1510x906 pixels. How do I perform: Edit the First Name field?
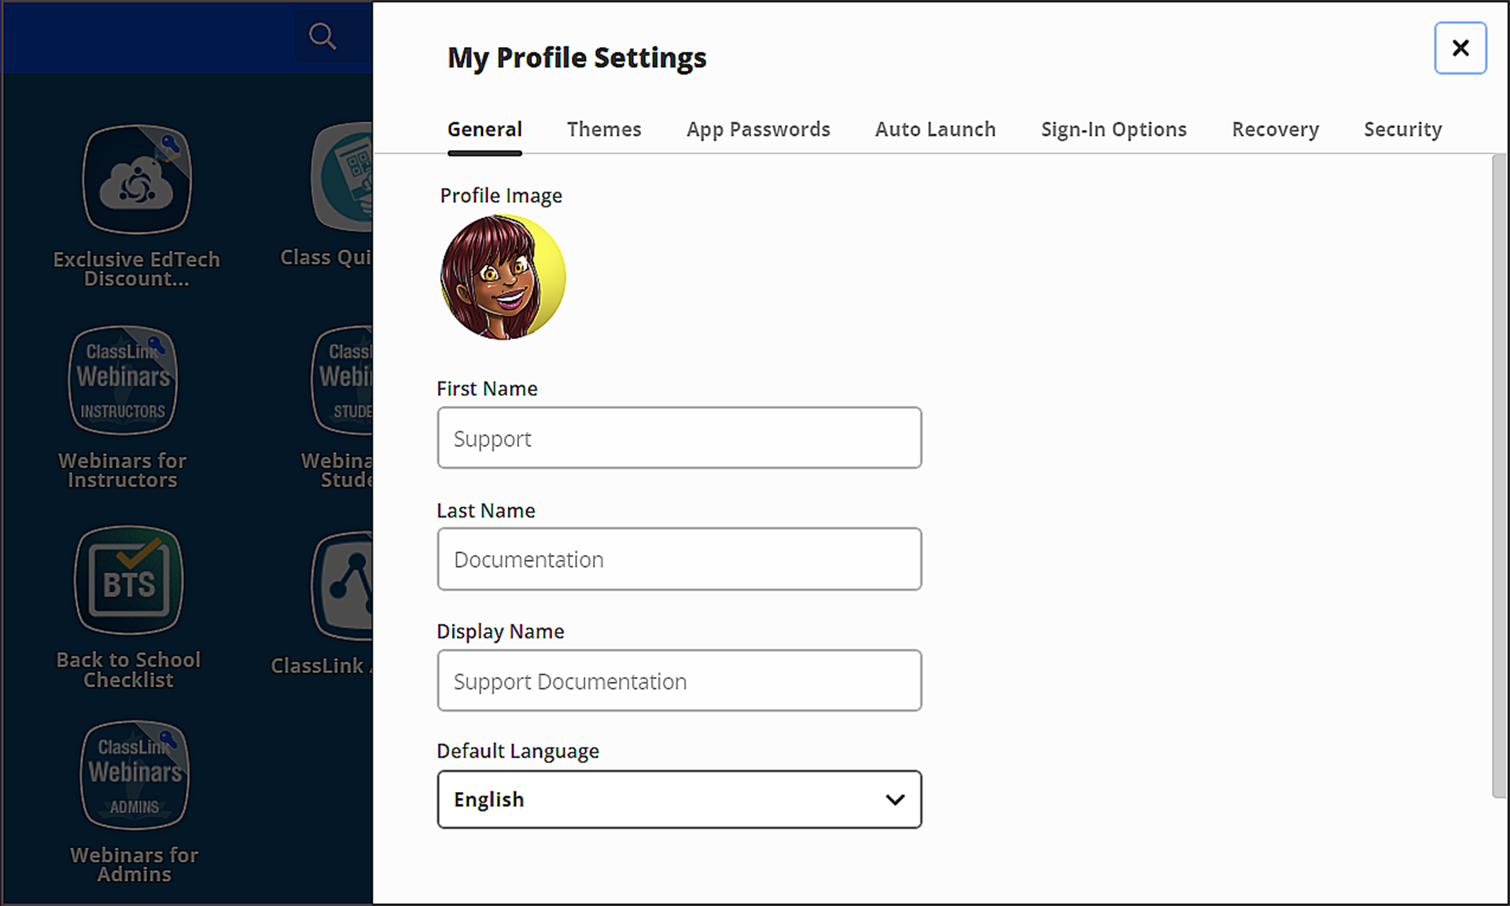coord(679,437)
